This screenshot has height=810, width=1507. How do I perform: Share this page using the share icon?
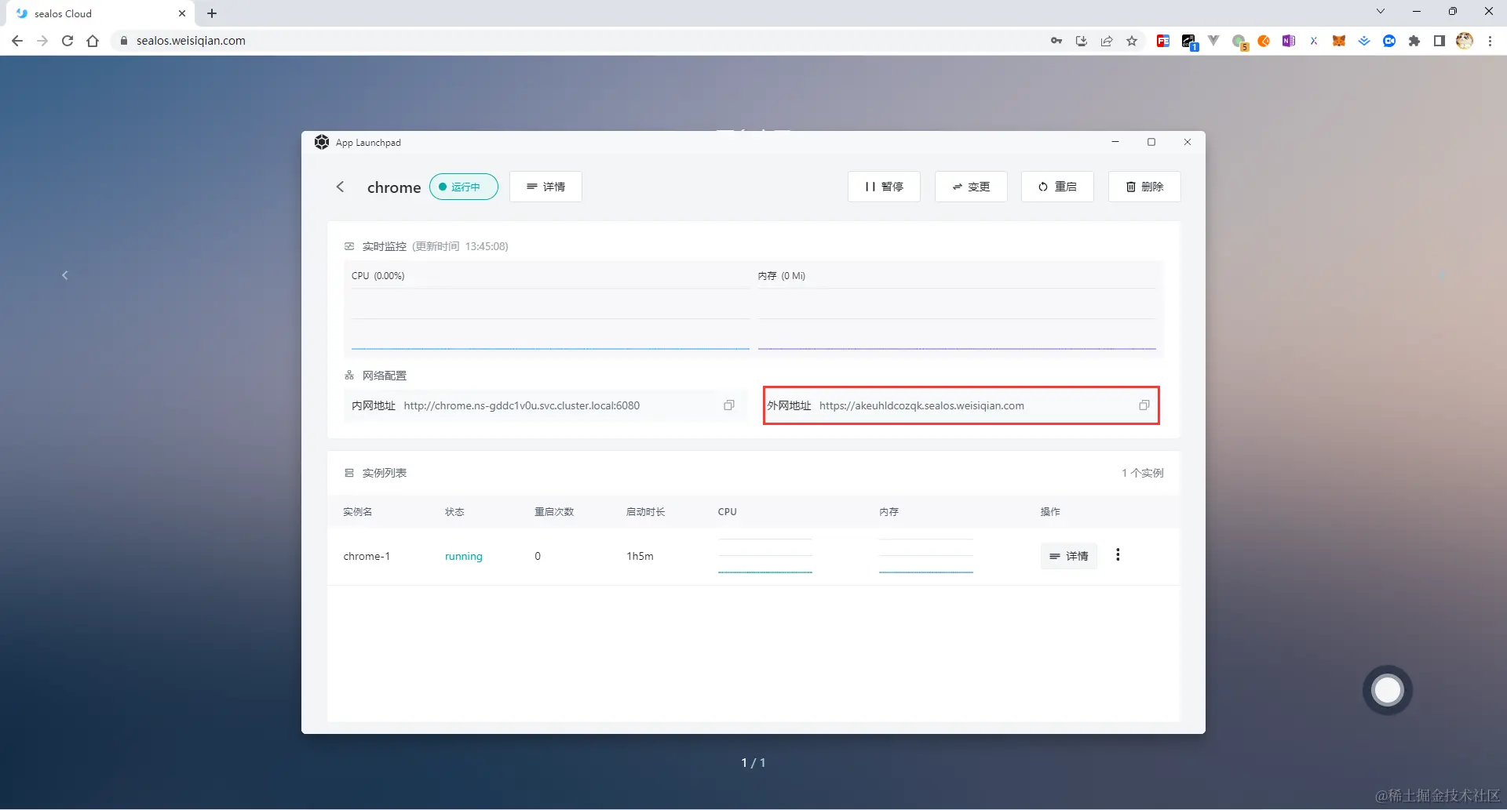pyautogui.click(x=1107, y=41)
